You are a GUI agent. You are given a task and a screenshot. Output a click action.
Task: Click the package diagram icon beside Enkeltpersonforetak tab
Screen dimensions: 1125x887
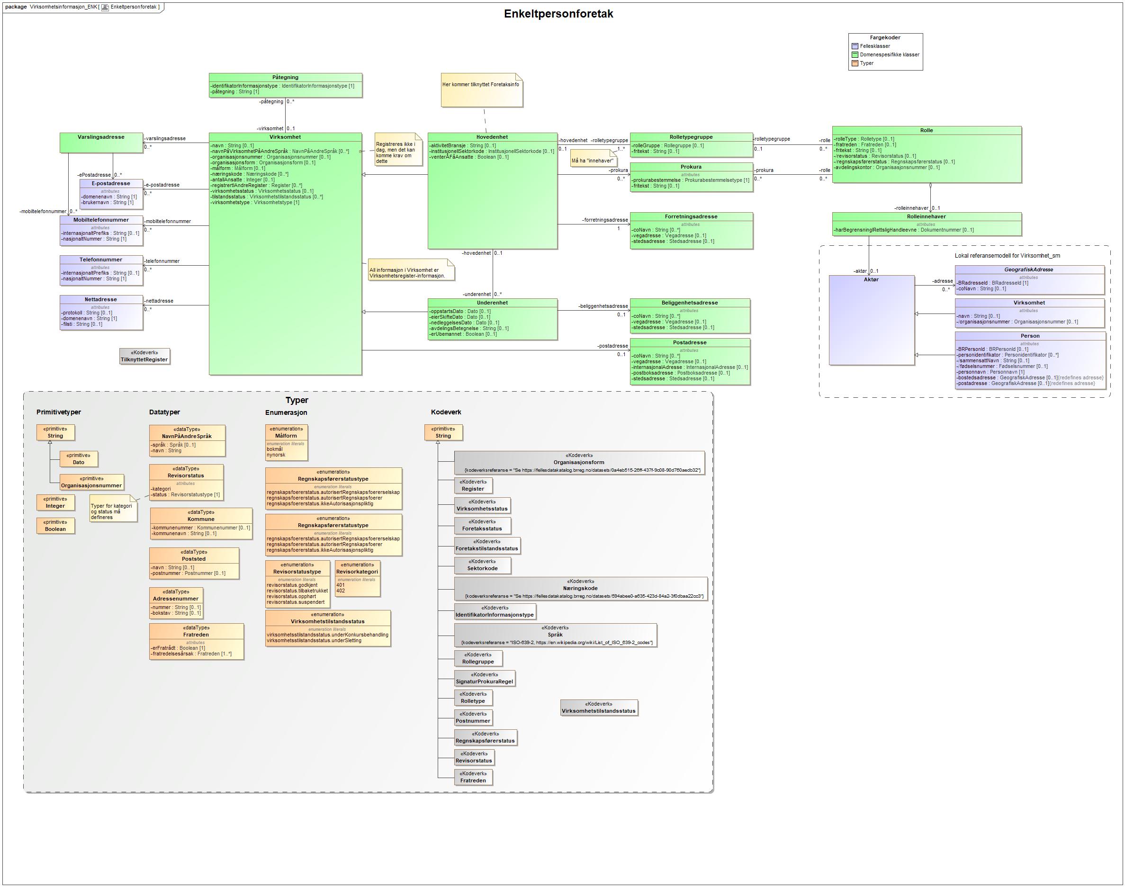point(105,7)
